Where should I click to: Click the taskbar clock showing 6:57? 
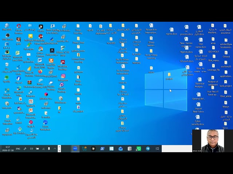(8, 149)
